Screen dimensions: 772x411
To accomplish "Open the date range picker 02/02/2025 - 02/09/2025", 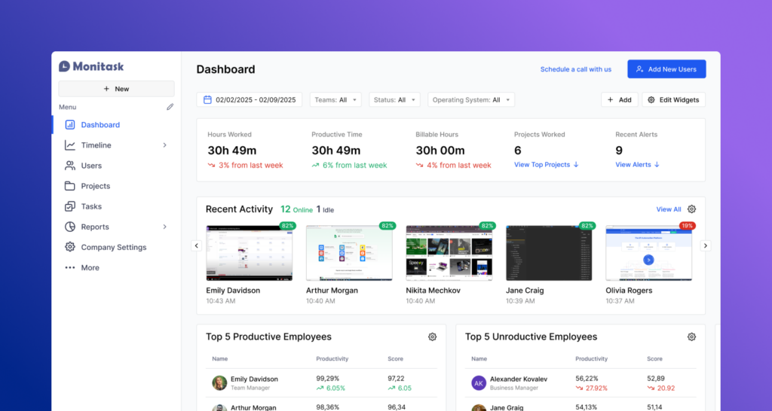I will 249,100.
